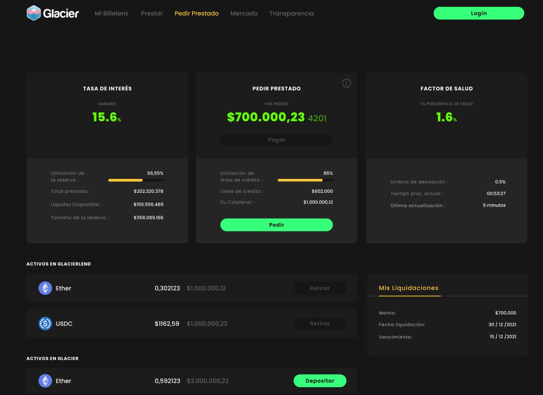Screen dimensions: 543x395
Task: Click the USDC coin icon
Action: coord(45,323)
